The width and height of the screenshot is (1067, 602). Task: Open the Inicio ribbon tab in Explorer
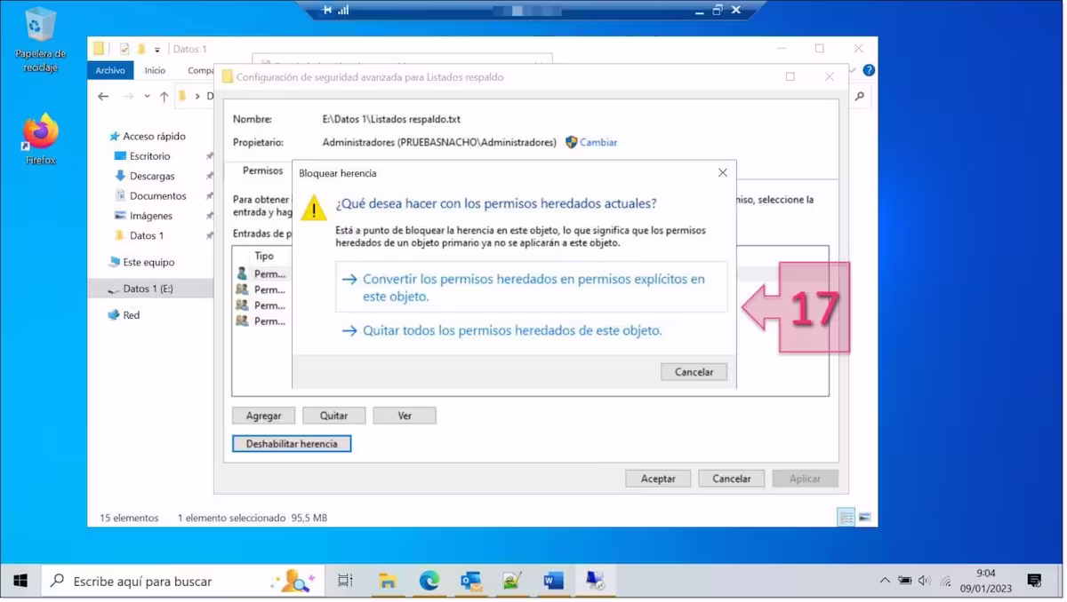155,70
